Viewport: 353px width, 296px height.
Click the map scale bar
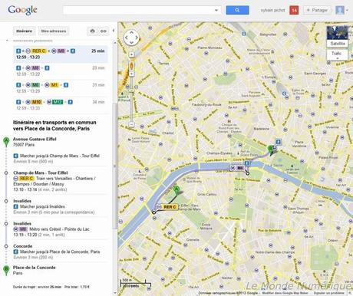pos(136,283)
